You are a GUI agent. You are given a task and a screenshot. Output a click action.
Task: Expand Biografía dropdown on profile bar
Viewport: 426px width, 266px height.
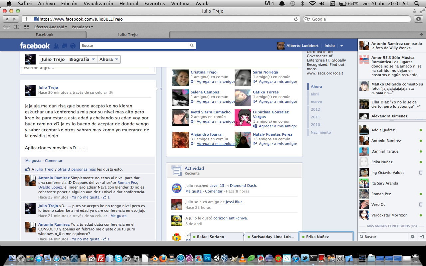point(82,59)
